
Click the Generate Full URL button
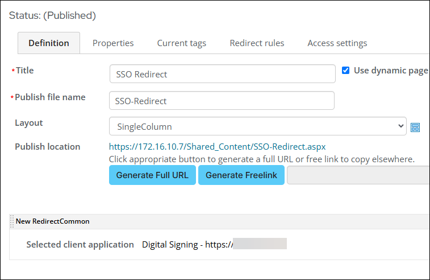[152, 175]
